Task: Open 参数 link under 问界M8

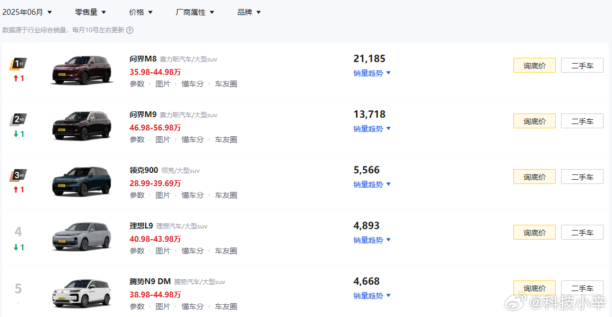Action: pyautogui.click(x=137, y=84)
